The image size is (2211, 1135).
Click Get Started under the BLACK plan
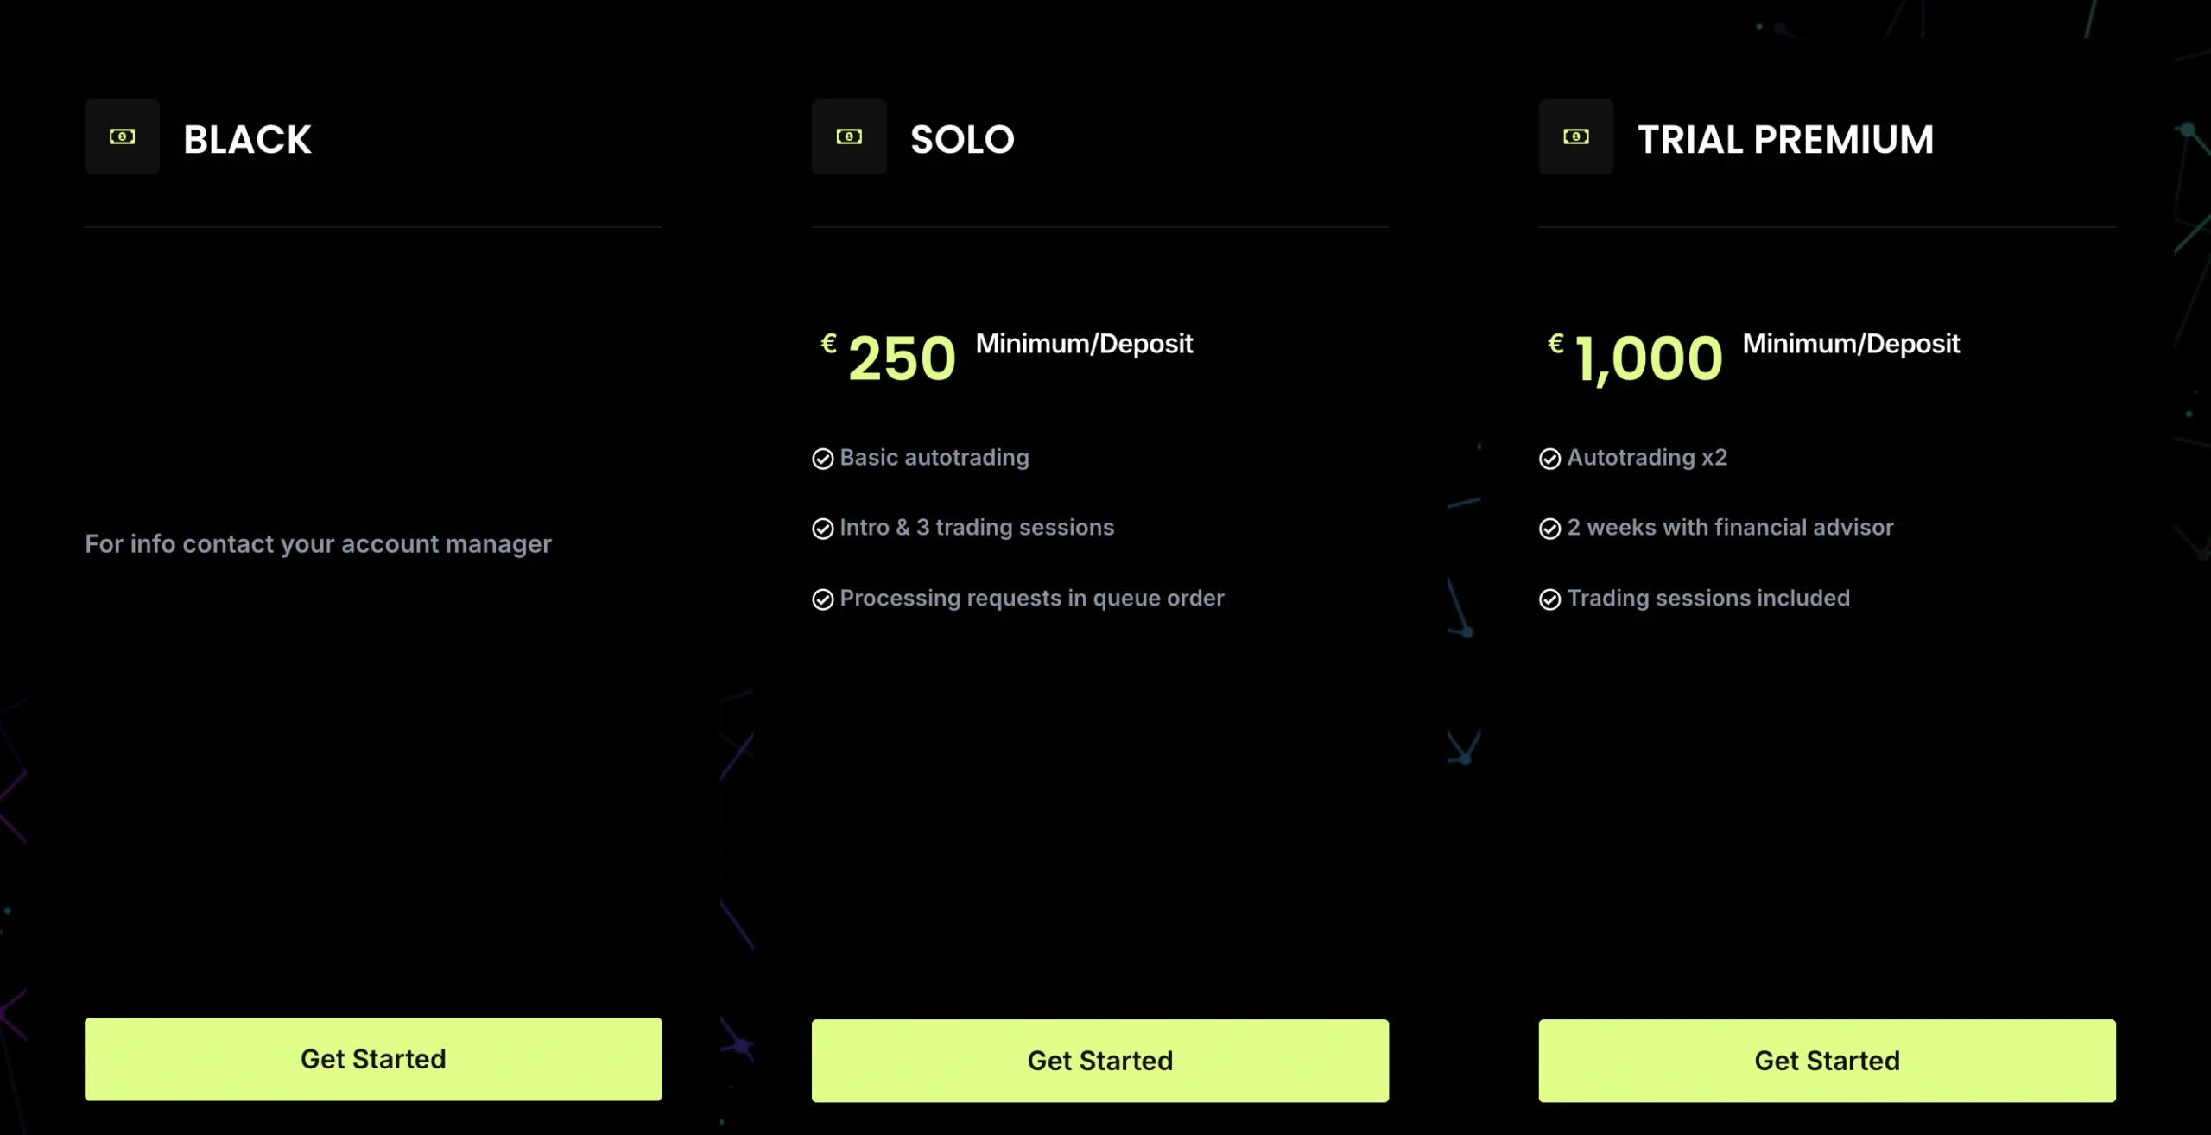(373, 1059)
